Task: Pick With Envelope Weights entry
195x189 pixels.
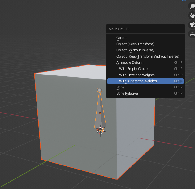Action: (x=137, y=75)
